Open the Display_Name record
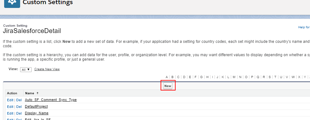 point(37,113)
